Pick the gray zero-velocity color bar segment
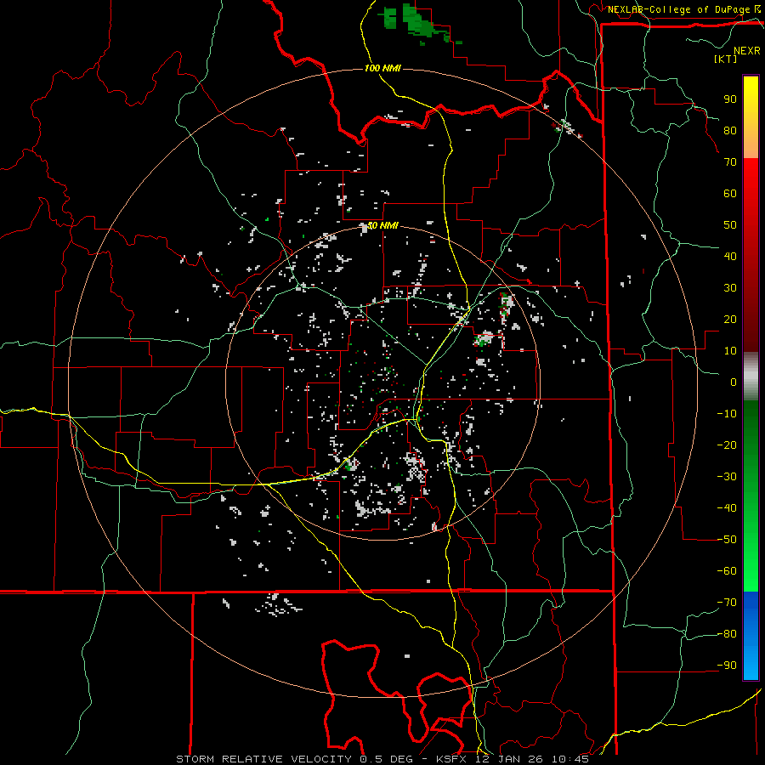The height and width of the screenshot is (765, 765). coord(751,376)
